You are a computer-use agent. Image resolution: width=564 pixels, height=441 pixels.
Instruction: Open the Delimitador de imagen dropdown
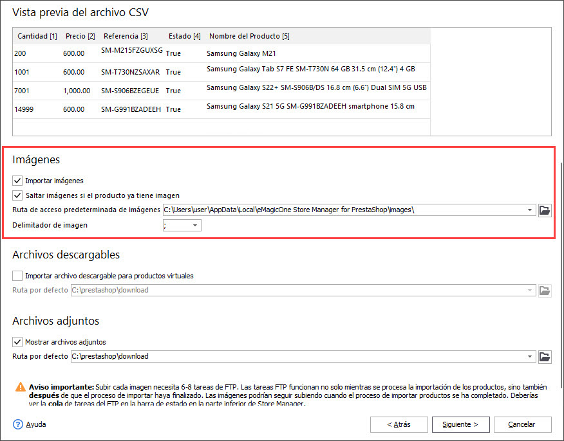(194, 226)
